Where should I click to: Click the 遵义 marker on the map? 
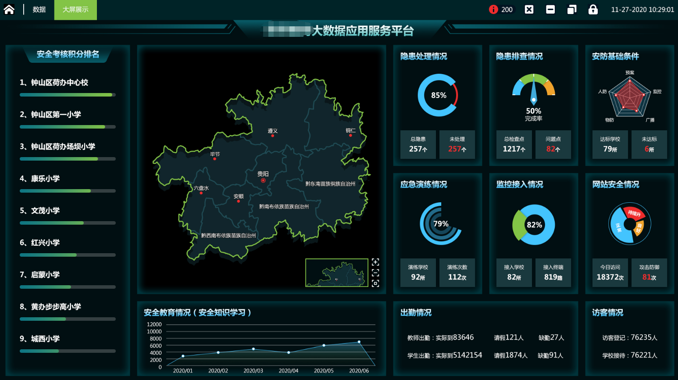click(272, 136)
